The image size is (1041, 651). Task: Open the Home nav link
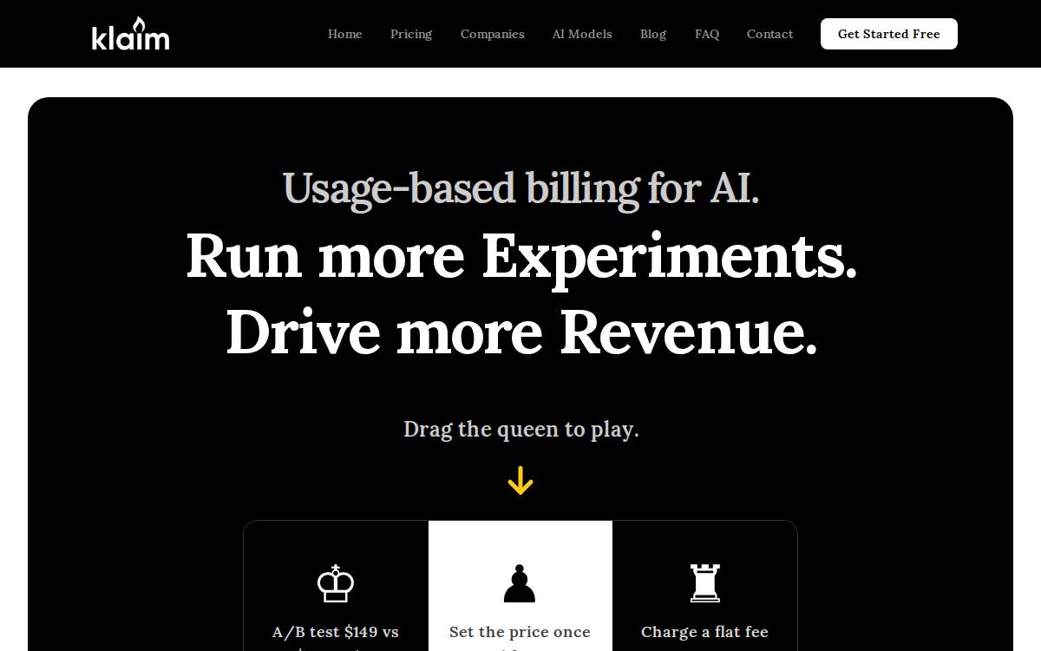[x=345, y=34]
